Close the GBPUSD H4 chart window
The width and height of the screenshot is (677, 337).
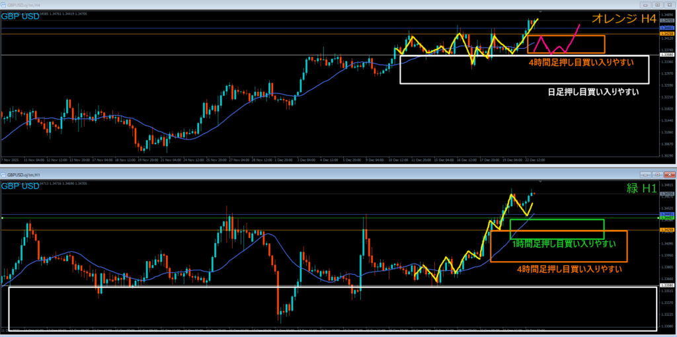point(669,5)
